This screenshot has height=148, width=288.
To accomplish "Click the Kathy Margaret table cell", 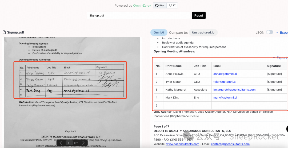I will pos(178,90).
